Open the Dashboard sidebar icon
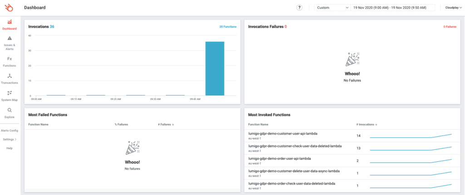This screenshot has height=195, width=465. (x=10, y=22)
